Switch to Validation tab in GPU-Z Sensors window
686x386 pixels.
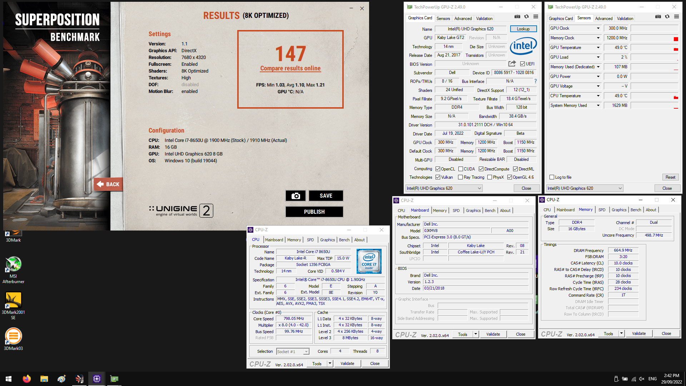tap(625, 19)
